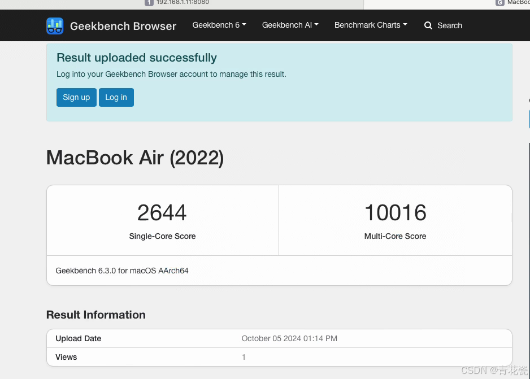The width and height of the screenshot is (530, 379).
Task: Click the Sign up button
Action: (76, 97)
